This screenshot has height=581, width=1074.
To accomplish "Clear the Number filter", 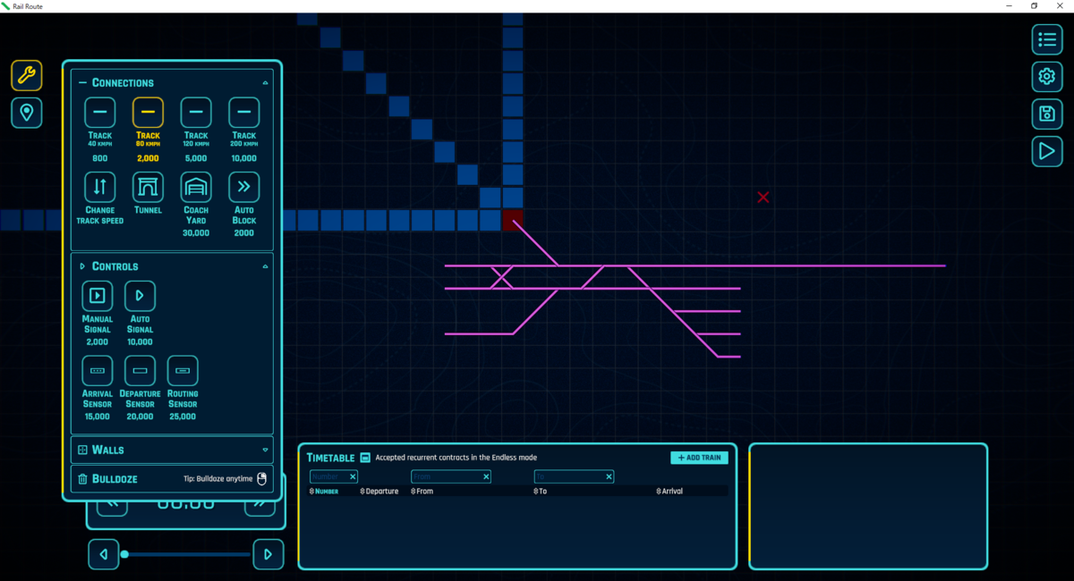I will pos(353,476).
